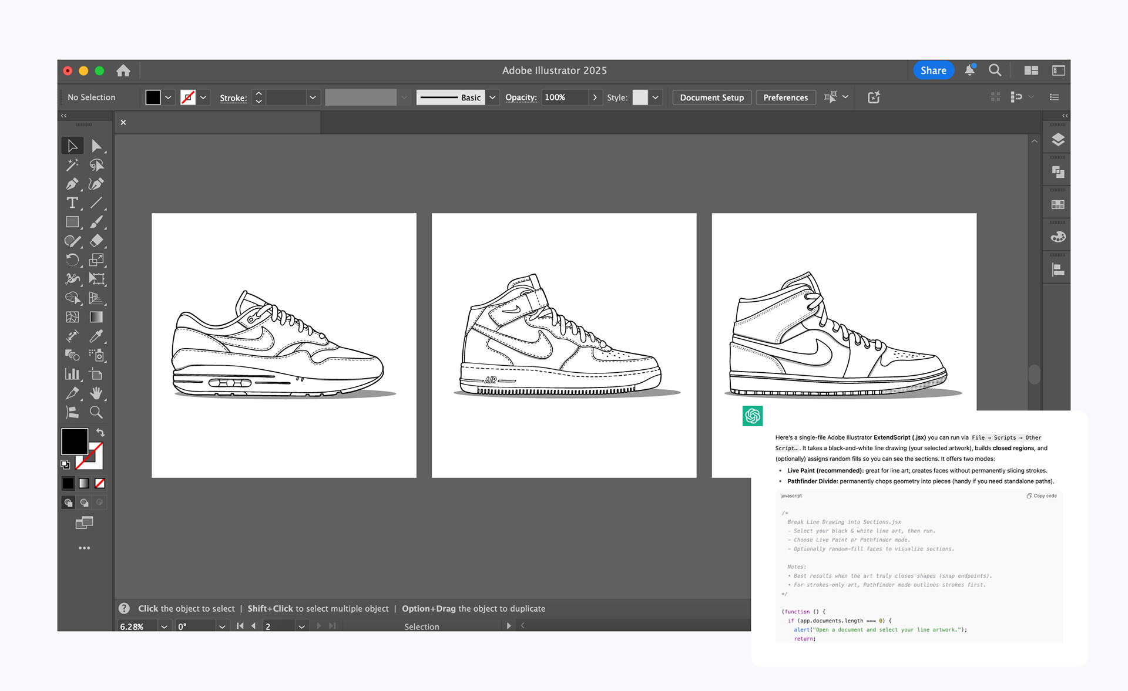Select the Eyedropper tool
The width and height of the screenshot is (1128, 691).
(96, 336)
